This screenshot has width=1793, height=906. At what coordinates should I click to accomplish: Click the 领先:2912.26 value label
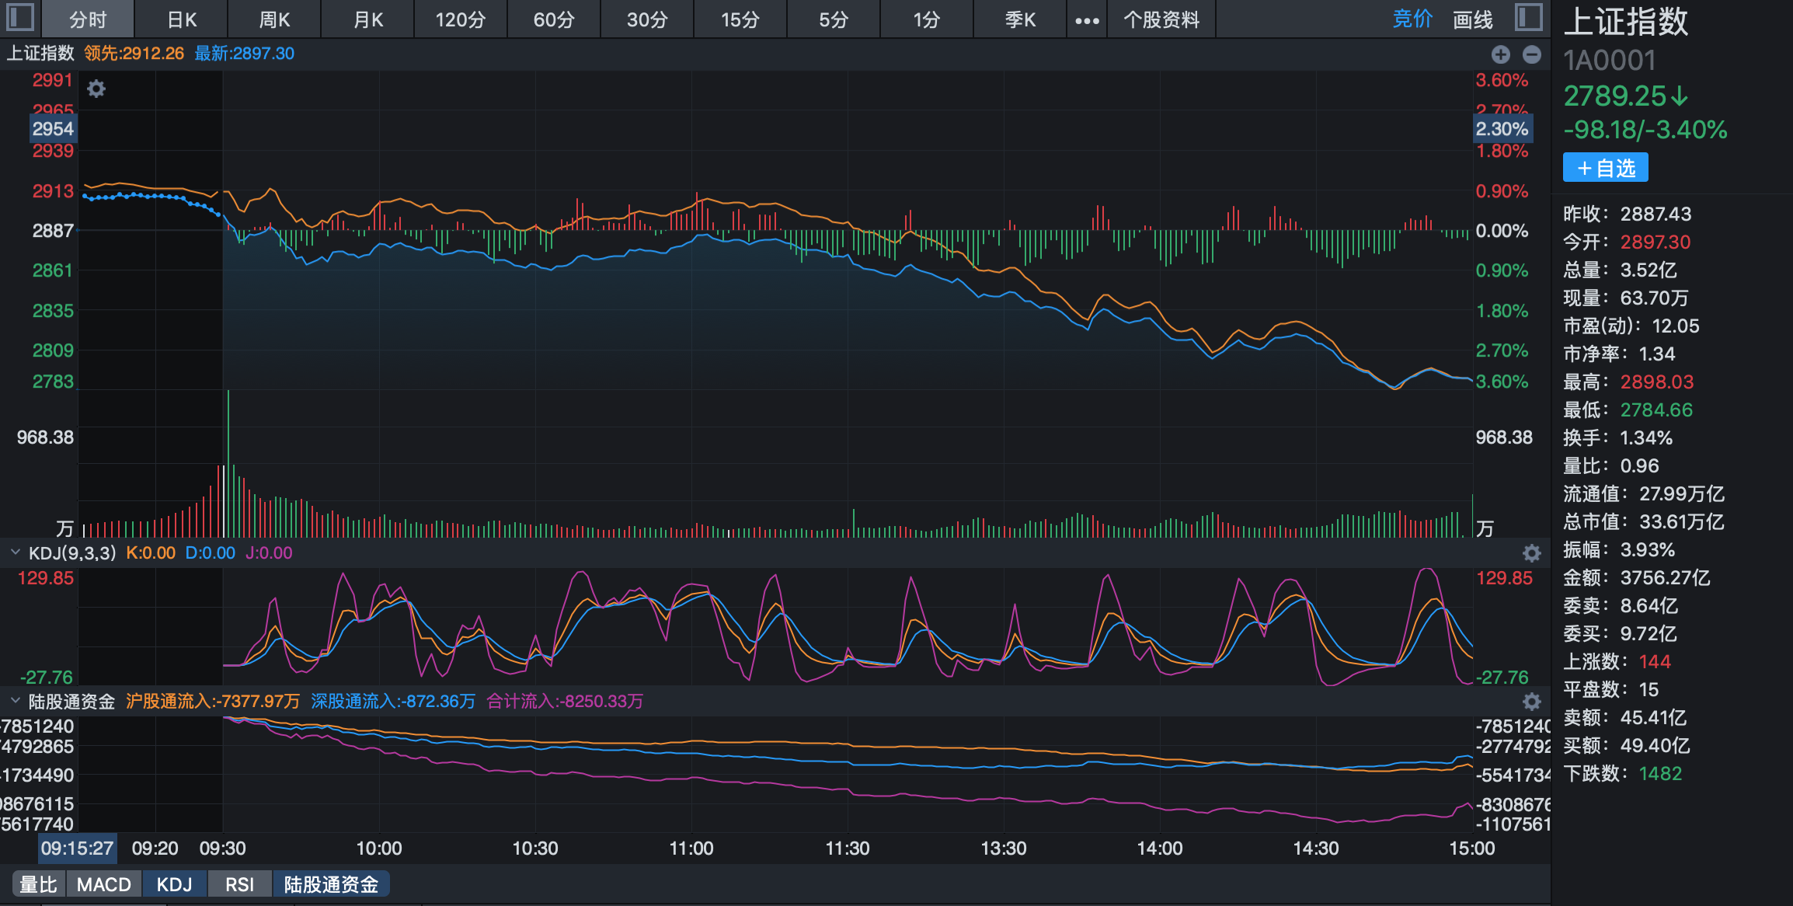[x=134, y=54]
